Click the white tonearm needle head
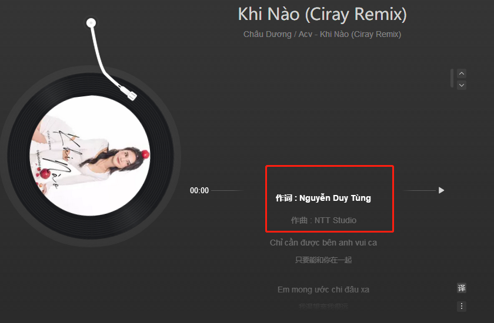 point(132,95)
